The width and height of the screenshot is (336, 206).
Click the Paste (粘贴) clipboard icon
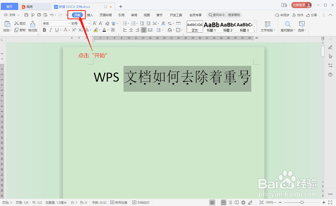coord(7,24)
